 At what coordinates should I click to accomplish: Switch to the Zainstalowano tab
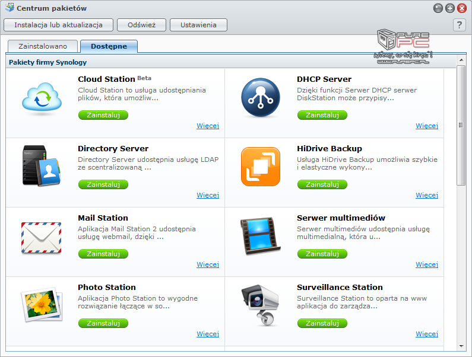click(x=43, y=46)
